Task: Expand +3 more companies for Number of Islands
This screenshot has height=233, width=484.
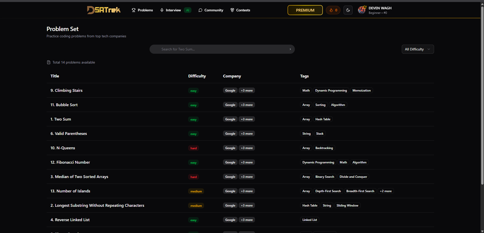Action: pyautogui.click(x=247, y=191)
